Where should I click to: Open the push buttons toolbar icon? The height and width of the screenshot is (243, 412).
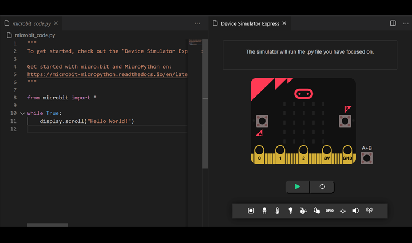(251, 211)
